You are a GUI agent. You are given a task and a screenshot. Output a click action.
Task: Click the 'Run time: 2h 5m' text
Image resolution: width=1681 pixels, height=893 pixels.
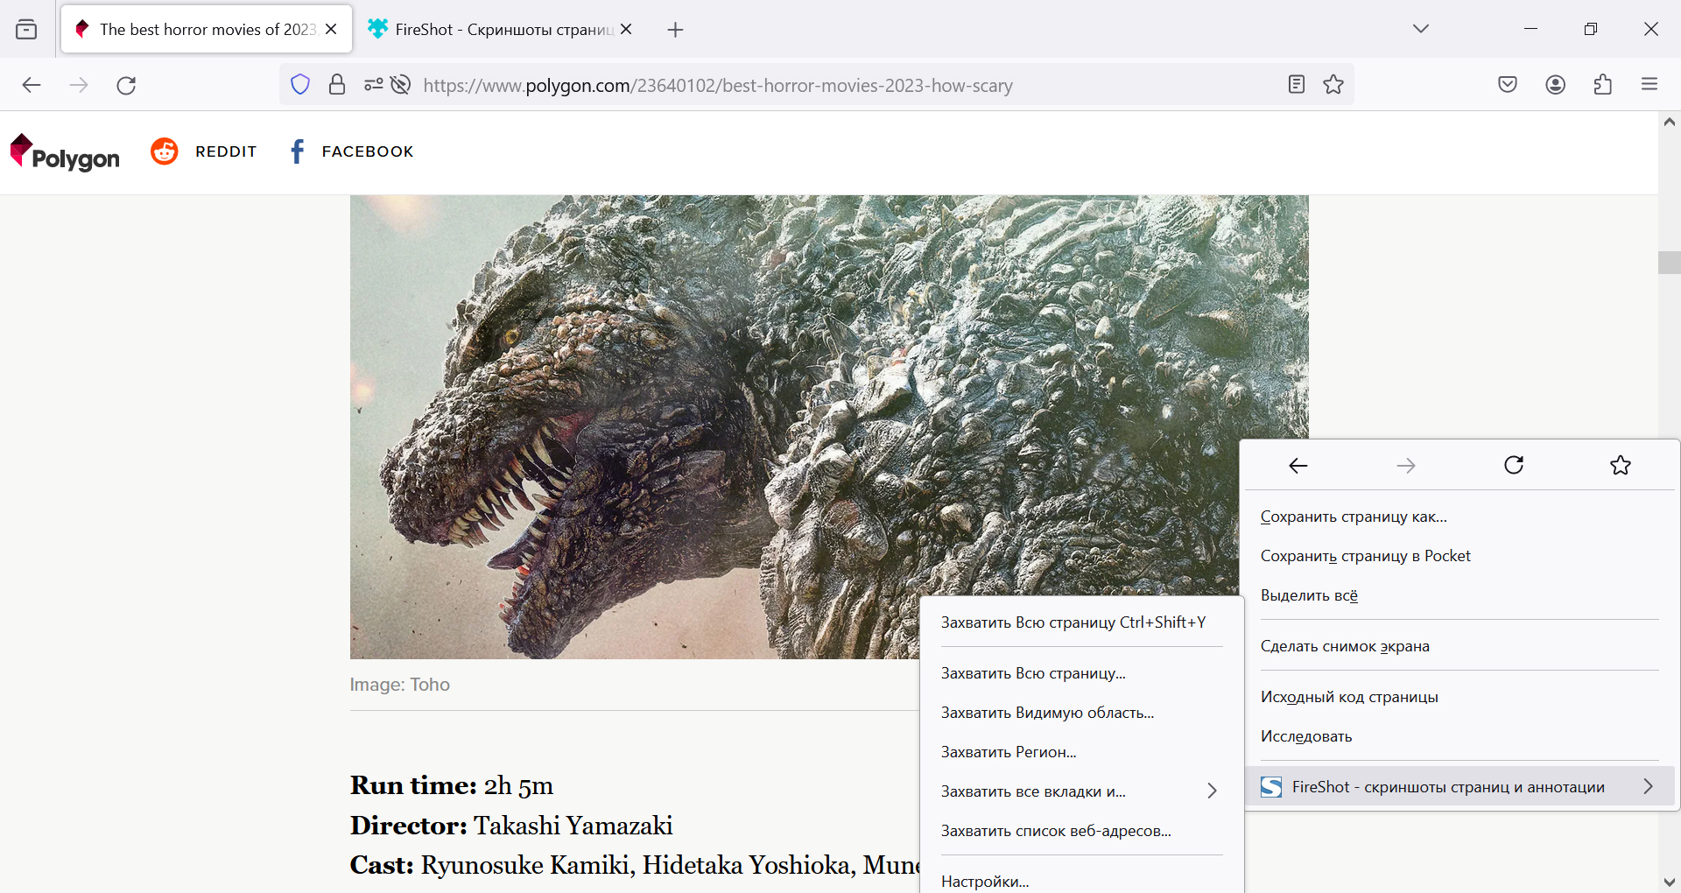pos(452,785)
